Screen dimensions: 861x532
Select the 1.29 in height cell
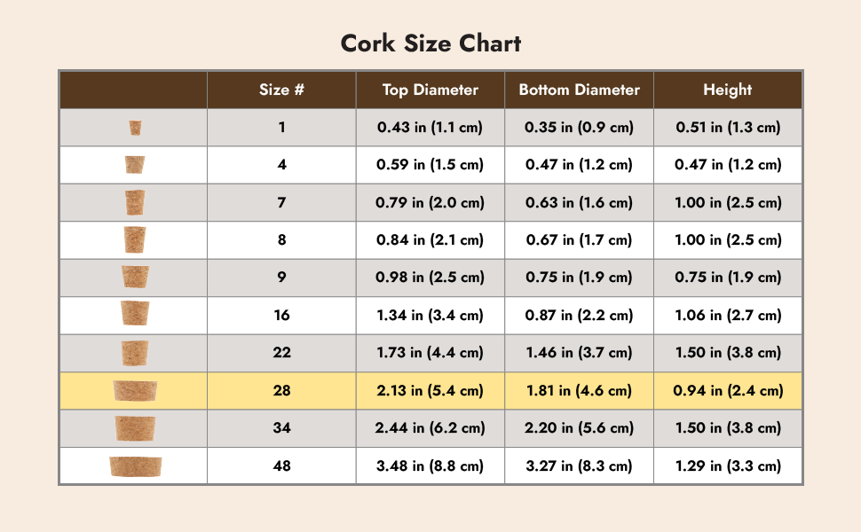point(728,465)
